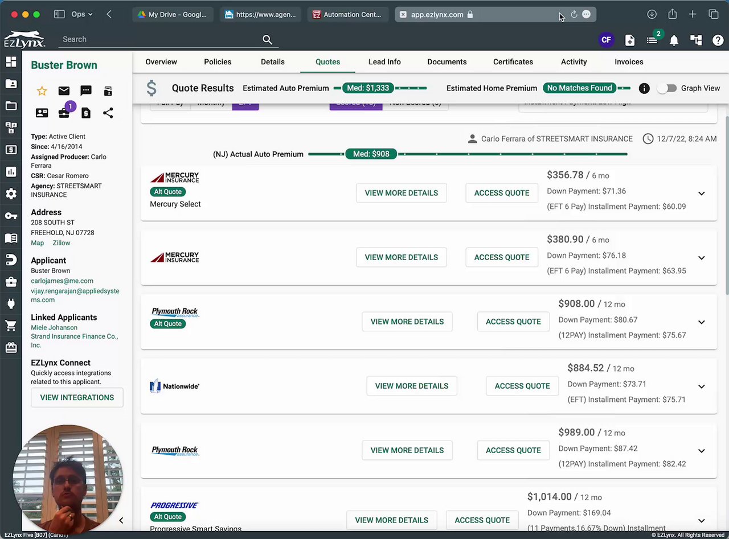Image resolution: width=729 pixels, height=539 pixels.
Task: View more details for Progressive Smart Savings
Action: [392, 520]
